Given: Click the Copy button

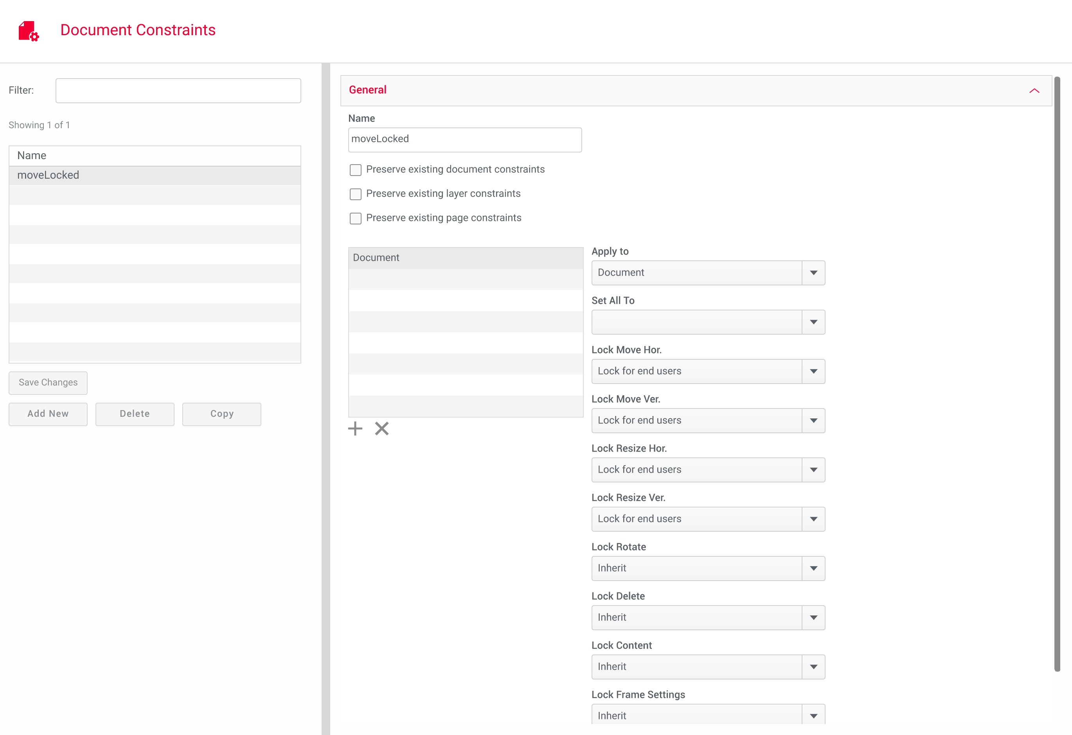Looking at the screenshot, I should coord(221,414).
